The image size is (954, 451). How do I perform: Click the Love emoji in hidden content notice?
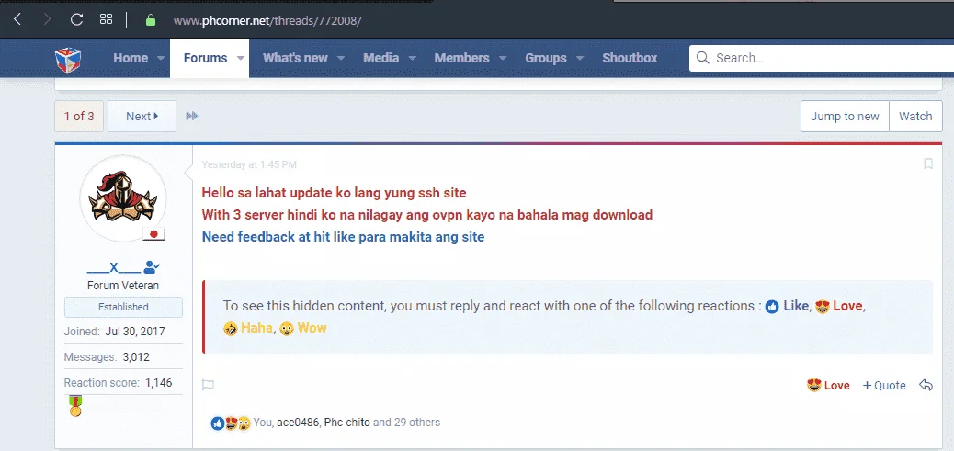(823, 307)
